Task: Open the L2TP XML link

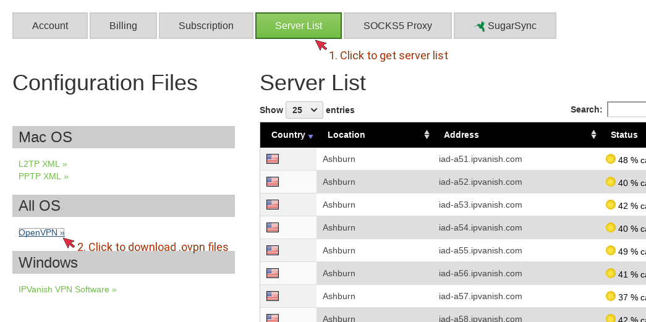Action: point(43,164)
